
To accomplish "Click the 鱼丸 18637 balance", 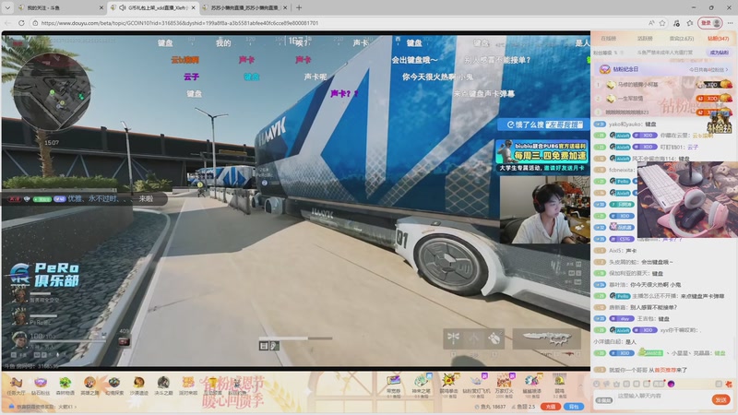I will pos(491,407).
